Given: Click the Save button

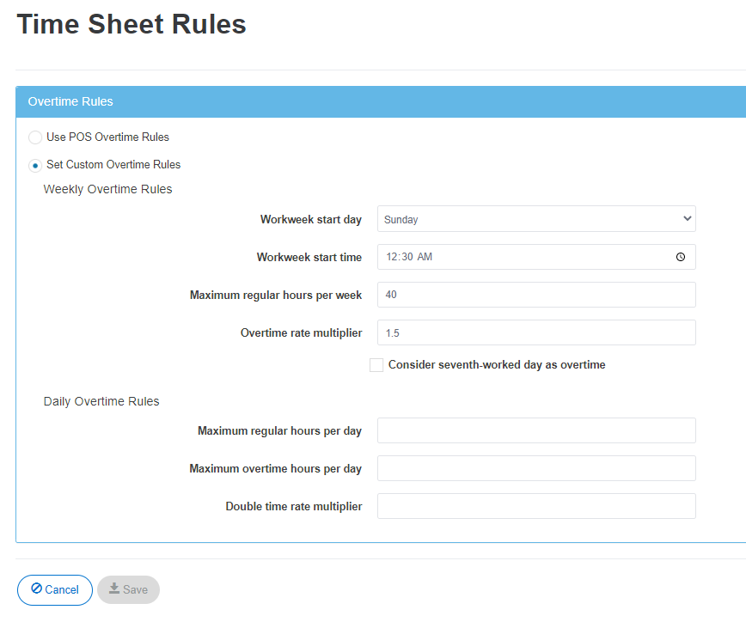Looking at the screenshot, I should pos(128,589).
